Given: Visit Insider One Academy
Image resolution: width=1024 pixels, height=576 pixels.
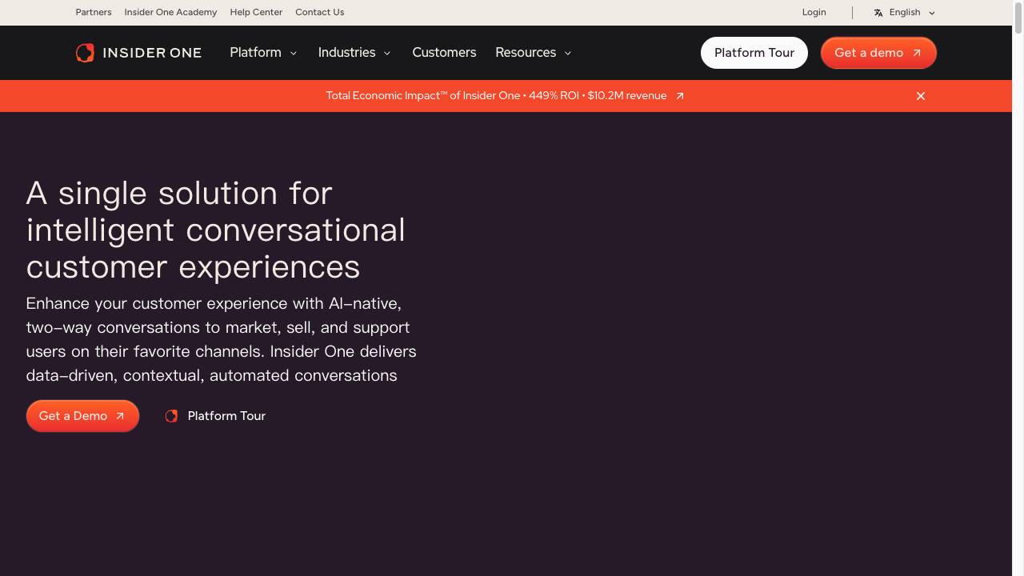Looking at the screenshot, I should tap(170, 12).
